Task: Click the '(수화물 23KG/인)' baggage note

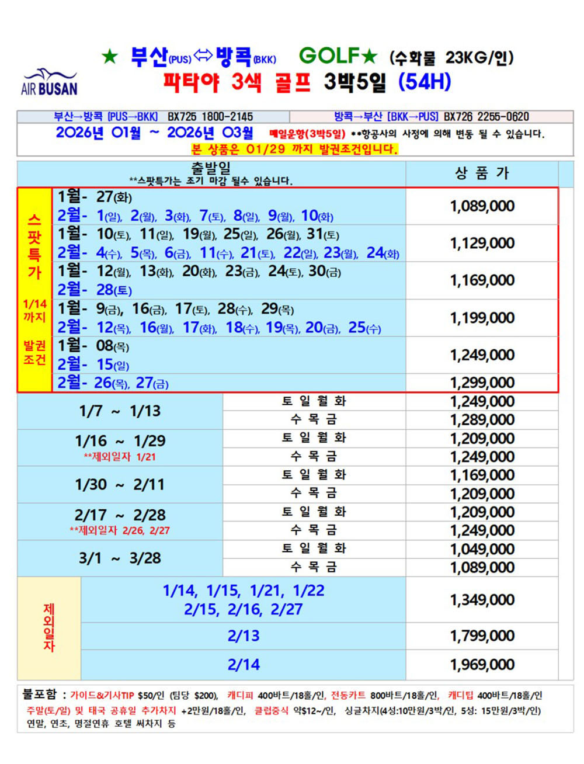Action: (x=451, y=57)
